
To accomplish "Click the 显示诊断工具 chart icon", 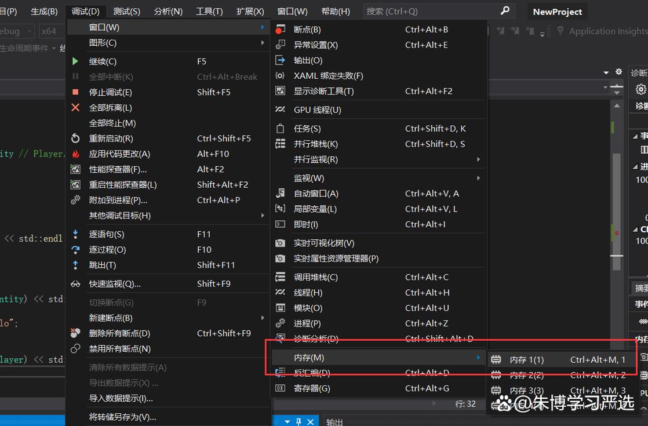I will (x=280, y=91).
